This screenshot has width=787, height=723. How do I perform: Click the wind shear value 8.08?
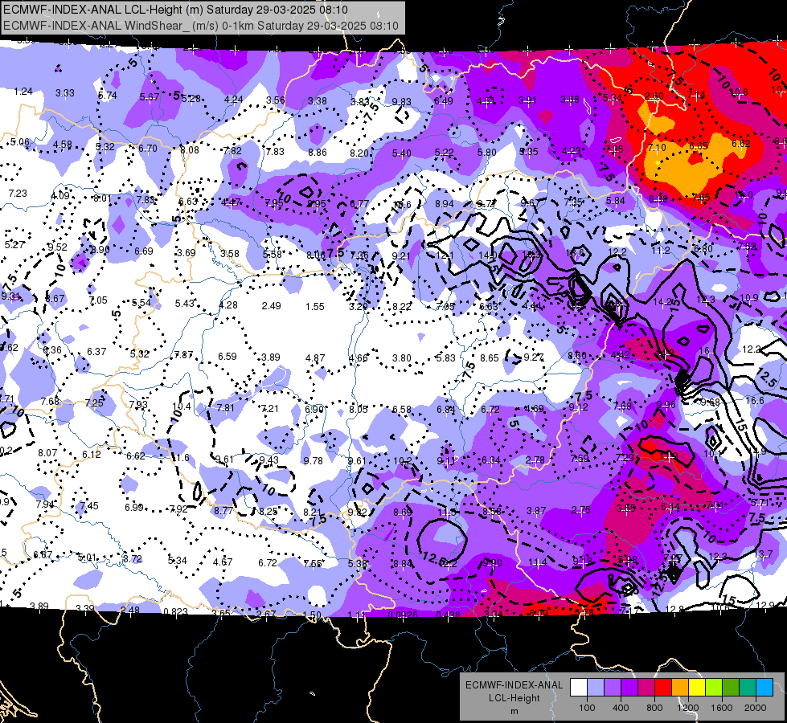(x=190, y=150)
